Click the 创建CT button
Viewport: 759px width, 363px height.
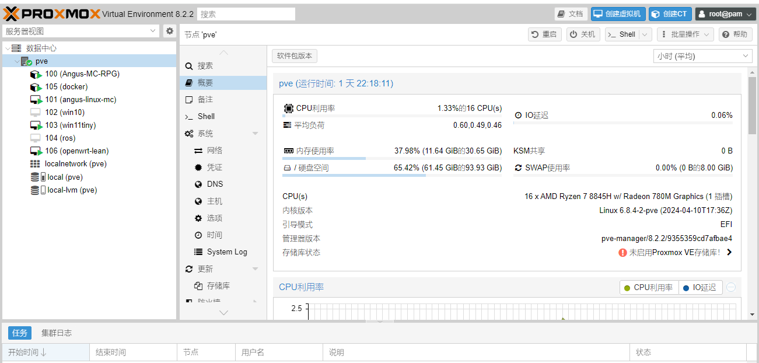(x=669, y=14)
